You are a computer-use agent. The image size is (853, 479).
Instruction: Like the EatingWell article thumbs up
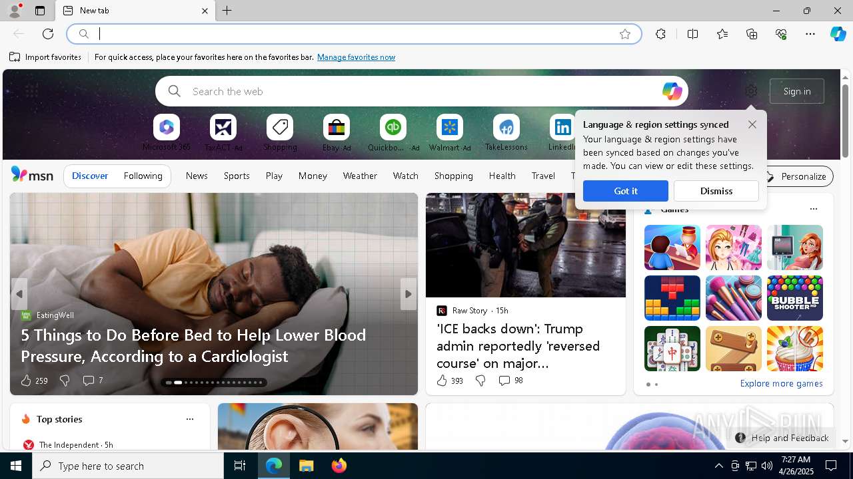coord(26,381)
